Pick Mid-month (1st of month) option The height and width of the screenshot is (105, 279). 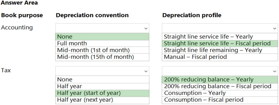[102, 50]
